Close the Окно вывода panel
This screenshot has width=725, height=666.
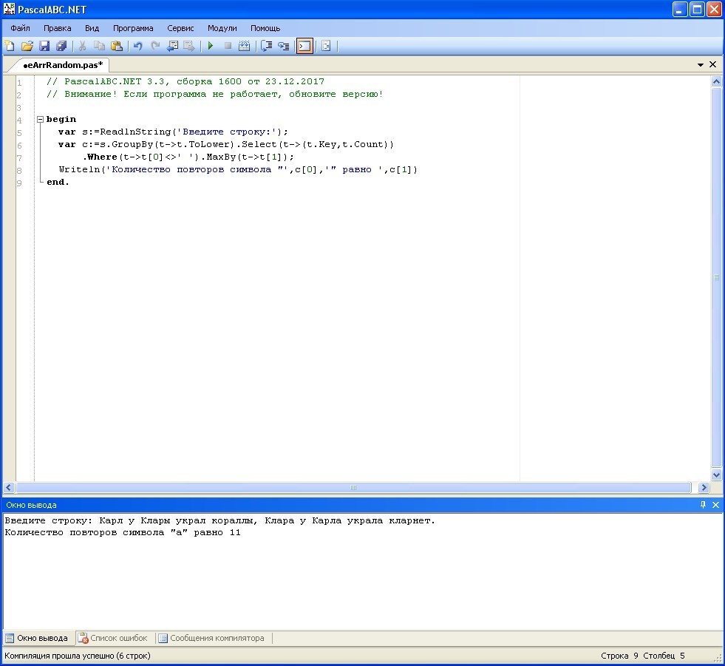click(x=715, y=505)
